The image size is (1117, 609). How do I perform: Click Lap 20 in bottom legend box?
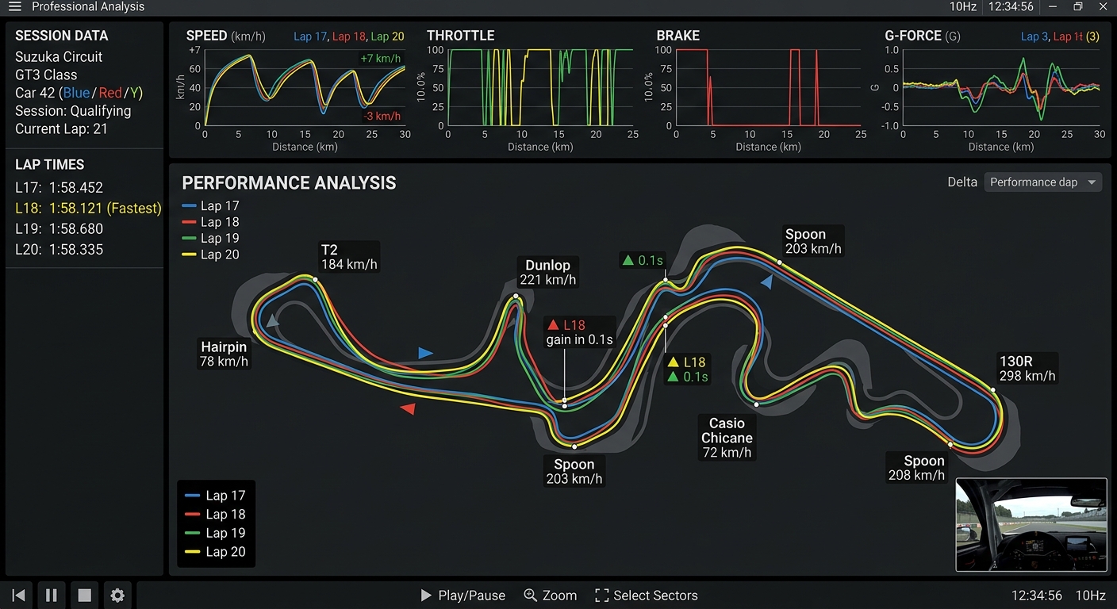(214, 552)
